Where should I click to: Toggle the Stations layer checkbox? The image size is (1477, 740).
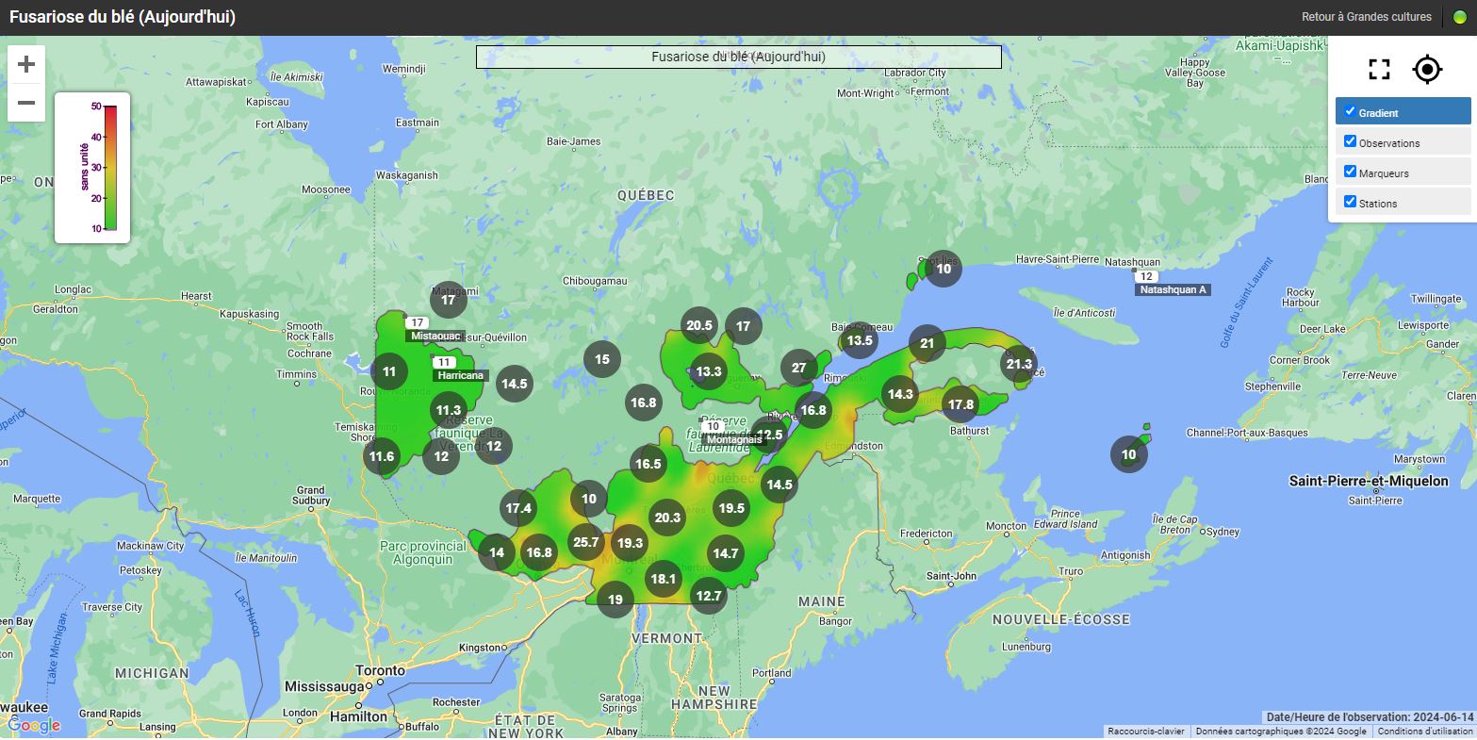click(x=1350, y=202)
